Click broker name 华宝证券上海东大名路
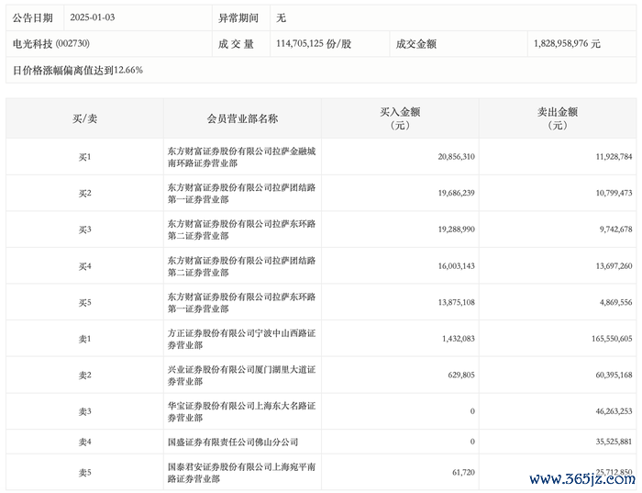The image size is (642, 493). point(241,412)
